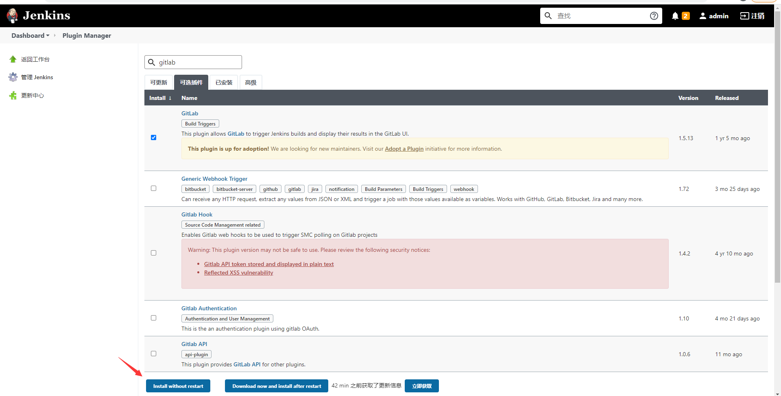Check the Gitlab API plugin checkbox
The width and height of the screenshot is (781, 396).
click(153, 354)
